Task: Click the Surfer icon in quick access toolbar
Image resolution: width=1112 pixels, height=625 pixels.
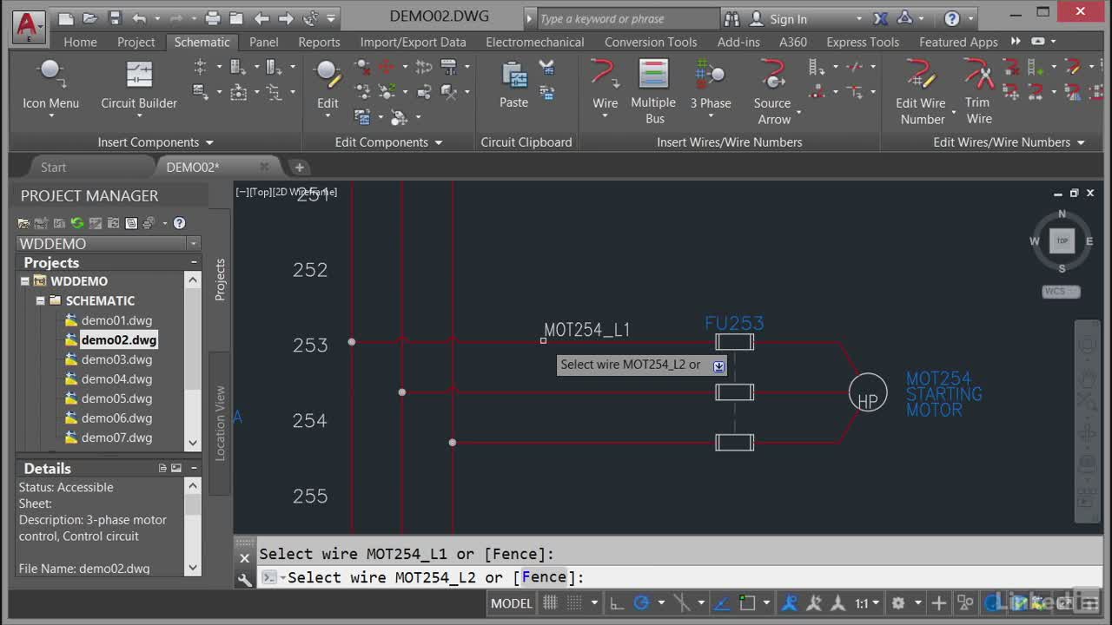Action: (x=311, y=18)
